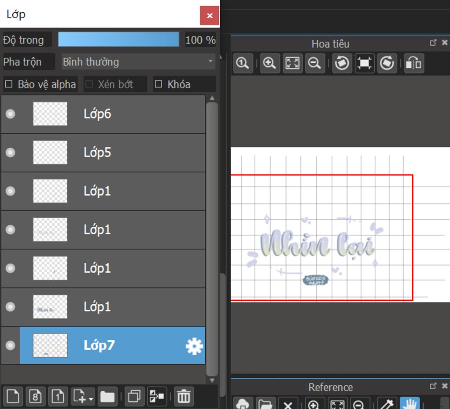Toggle visibility of Lớp7 layer
The image size is (450, 409).
11,345
